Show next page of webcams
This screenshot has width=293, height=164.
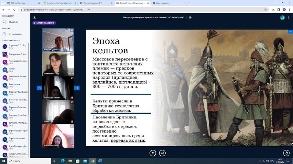77,88
